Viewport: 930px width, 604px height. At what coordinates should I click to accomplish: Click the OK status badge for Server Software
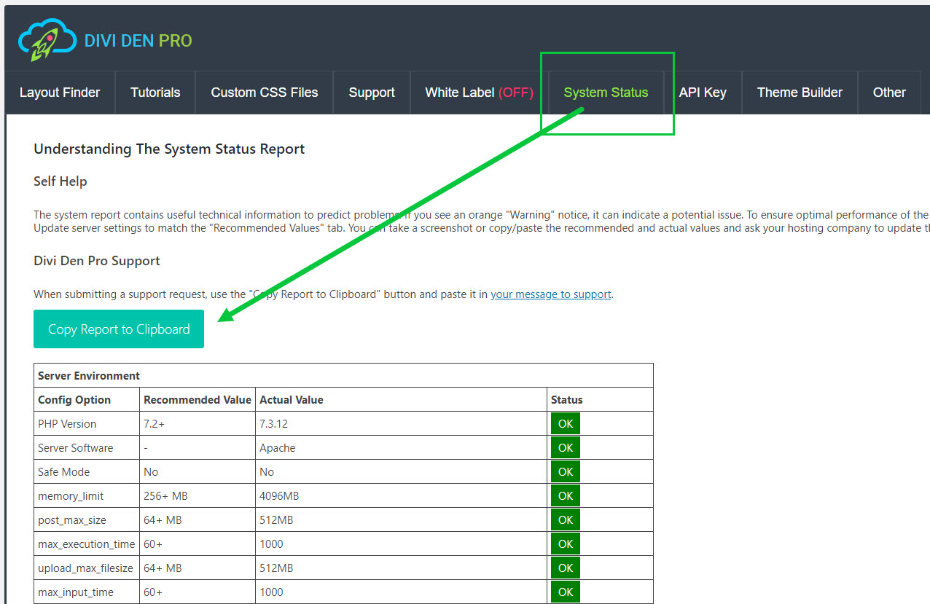[x=566, y=448]
